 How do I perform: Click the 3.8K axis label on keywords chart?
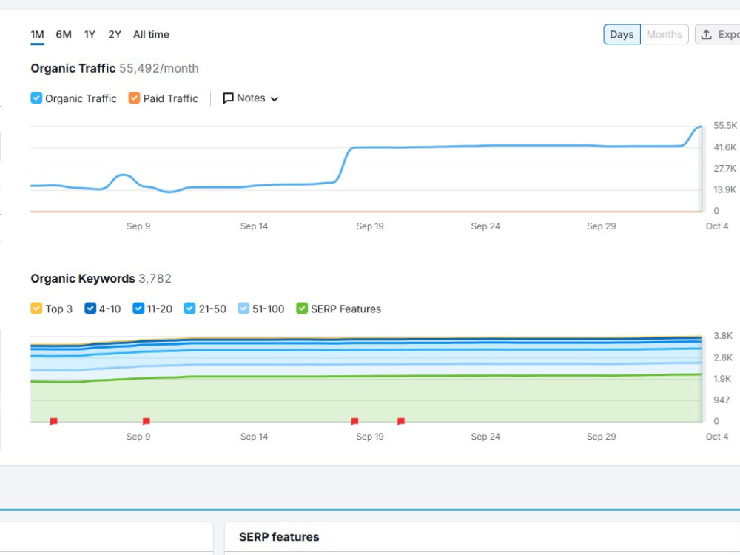point(723,336)
